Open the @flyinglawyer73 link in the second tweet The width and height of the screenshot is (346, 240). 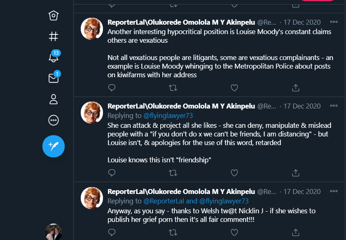click(168, 115)
